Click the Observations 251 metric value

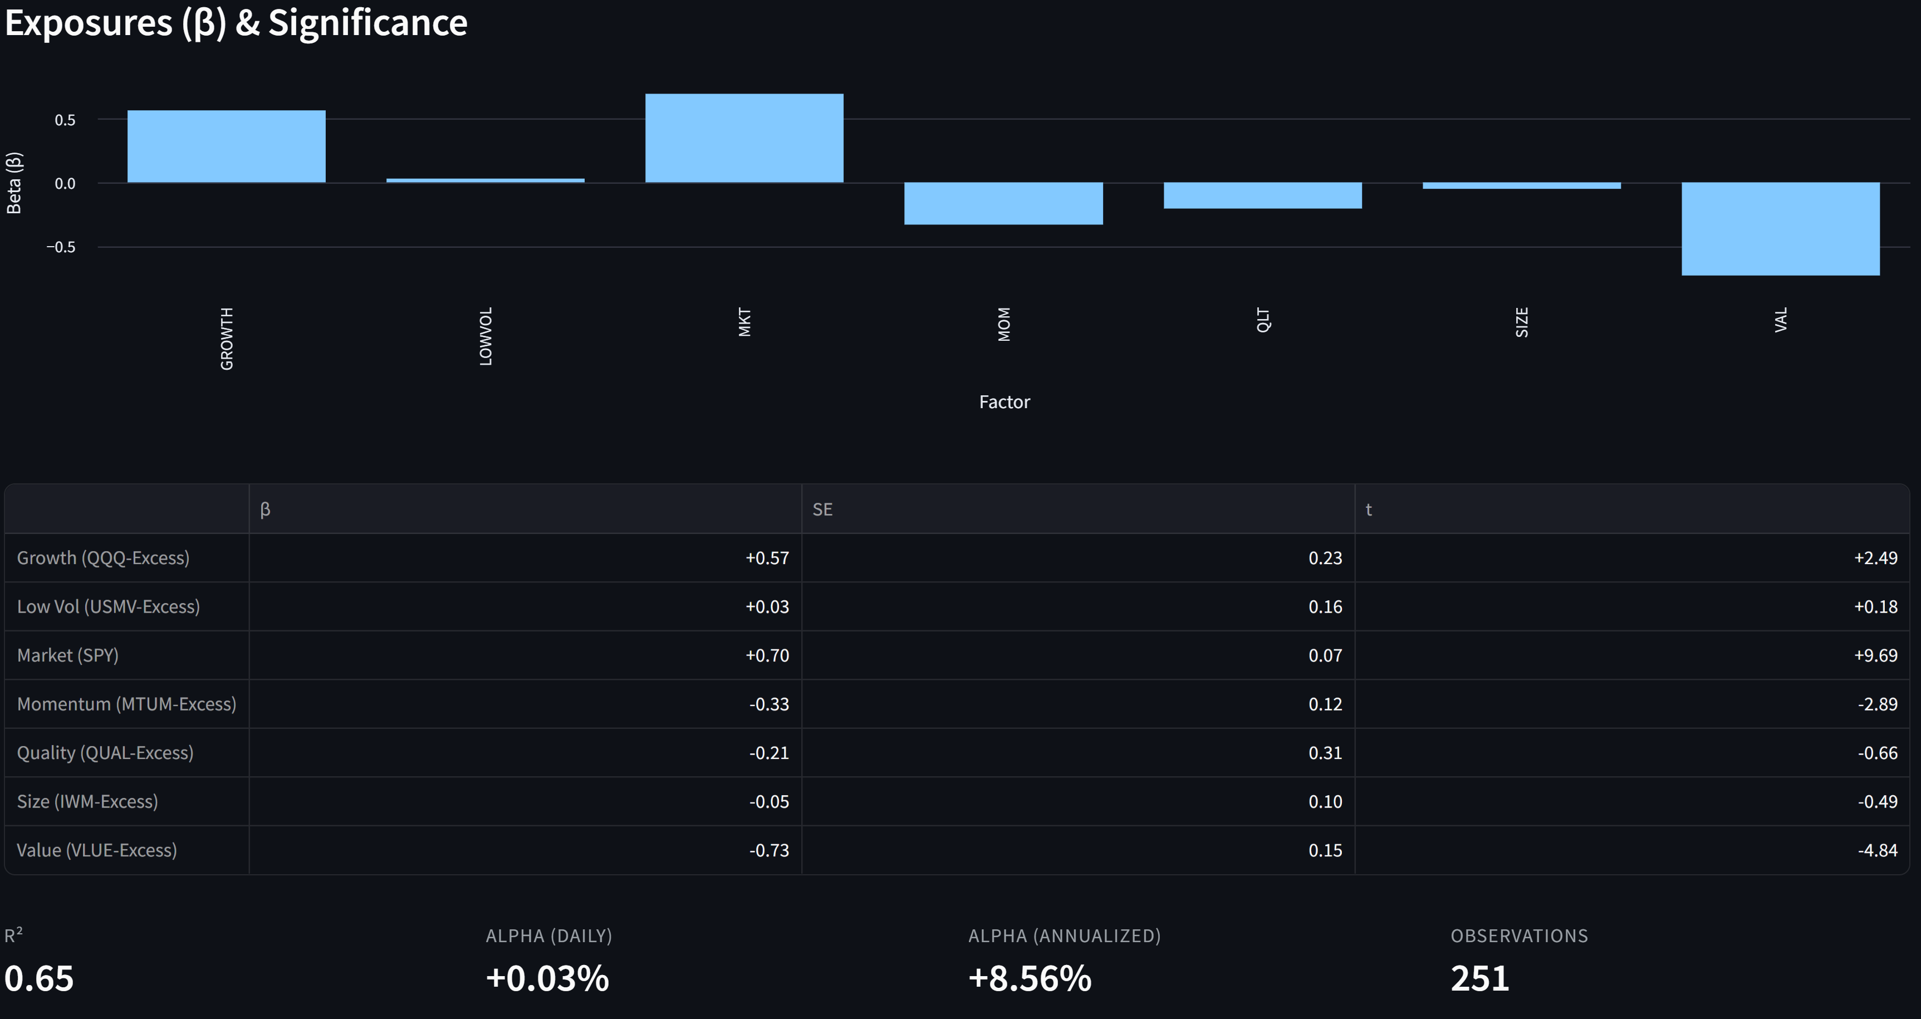point(1479,978)
